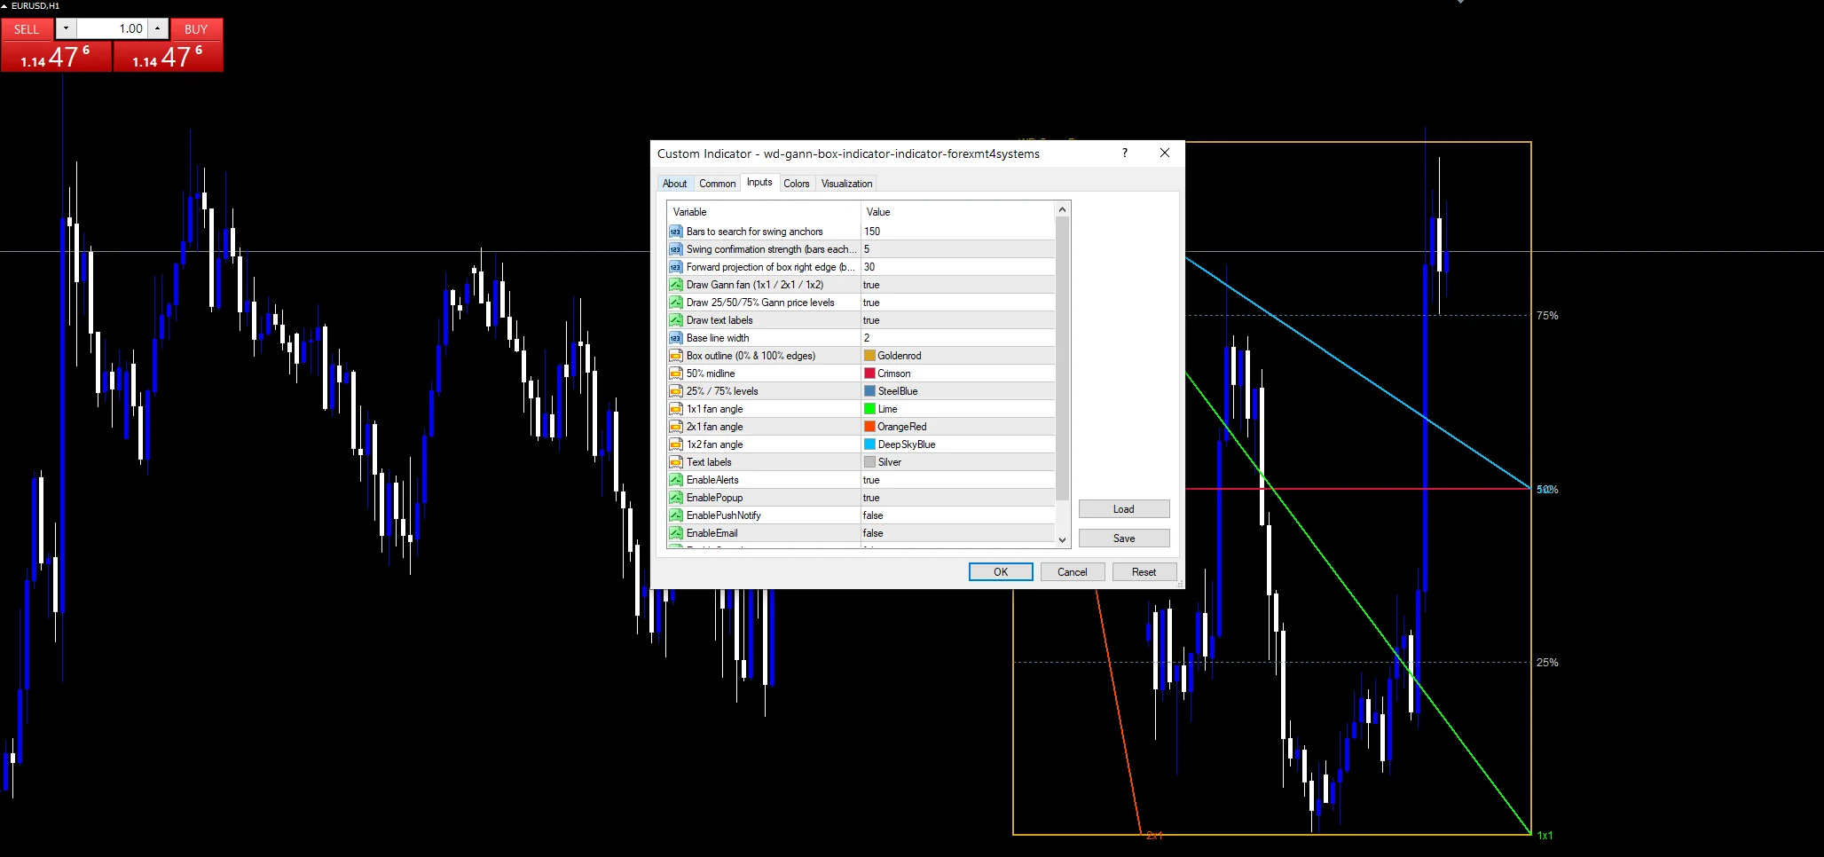Increase lot size with up arrow

coord(157,28)
